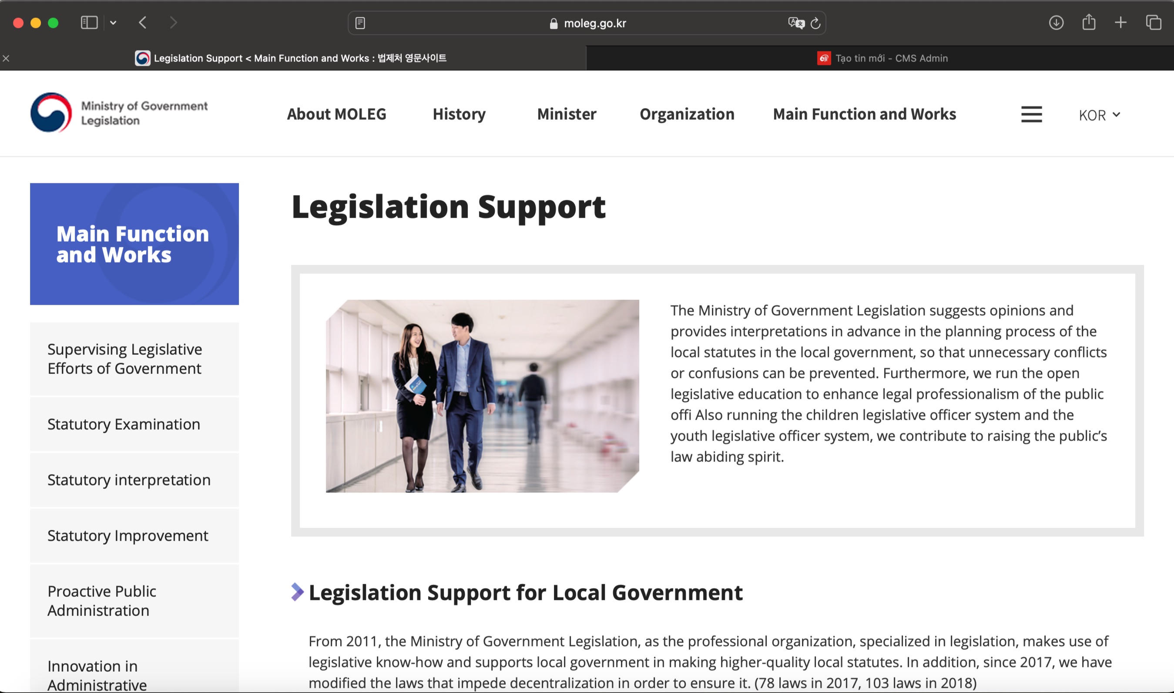
Task: Click the Reader view icon in address bar
Action: (360, 23)
